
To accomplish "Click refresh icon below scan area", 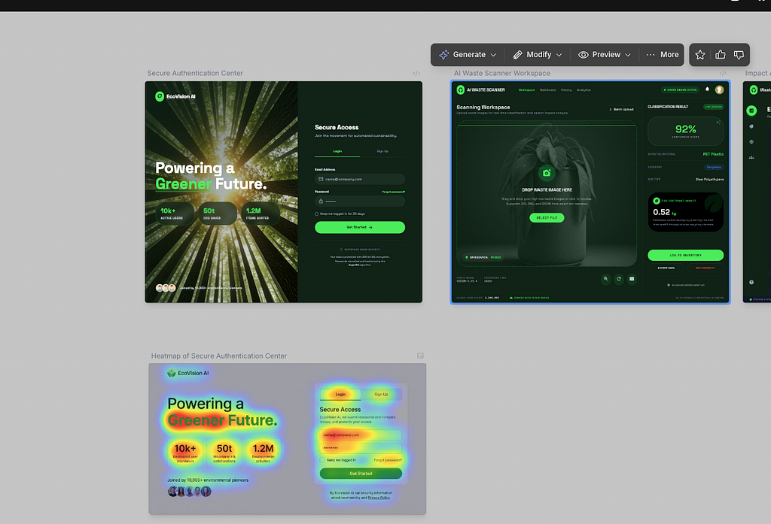I will [619, 279].
